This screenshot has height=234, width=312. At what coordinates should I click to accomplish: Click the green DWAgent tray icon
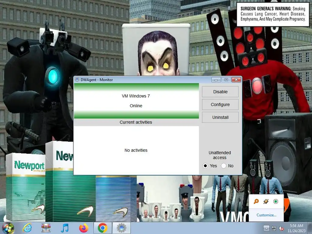(275, 201)
